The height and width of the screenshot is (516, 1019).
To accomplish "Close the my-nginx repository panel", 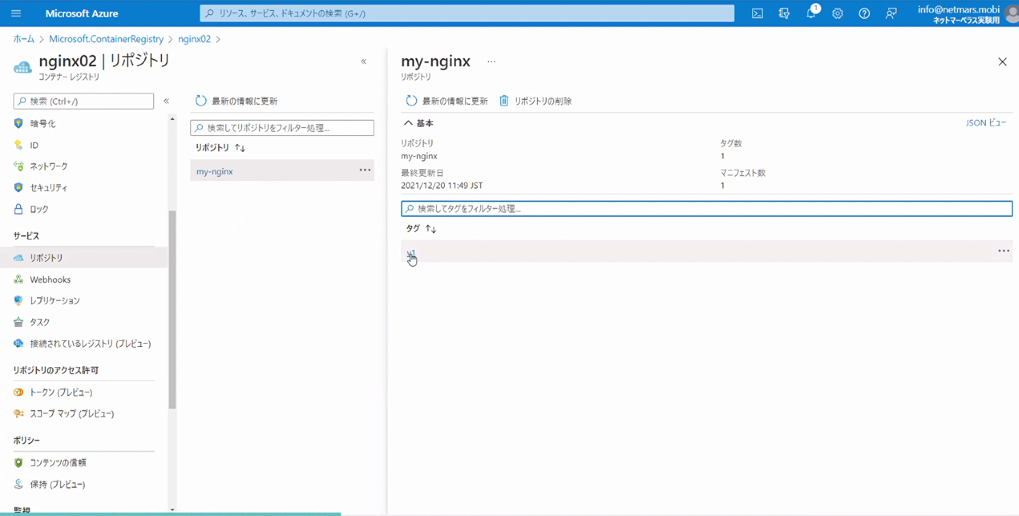I will click(1002, 62).
